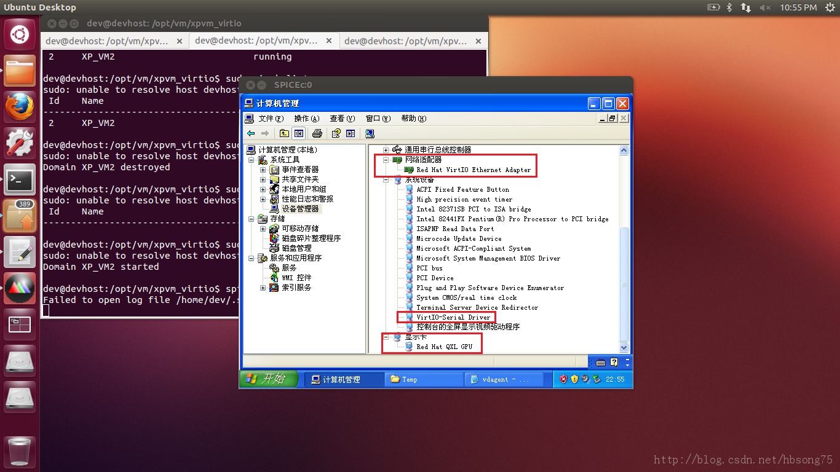This screenshot has width=840, height=472.
Task: Launch Firefox from the Ubuntu launcher
Action: click(20, 107)
